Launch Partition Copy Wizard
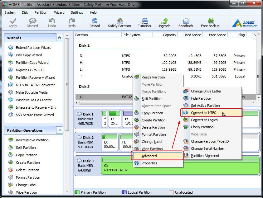Viewport: 263px width, 198px height. (x=32, y=63)
